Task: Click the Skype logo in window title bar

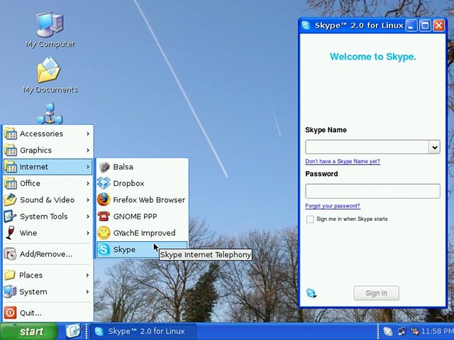Action: pyautogui.click(x=306, y=25)
